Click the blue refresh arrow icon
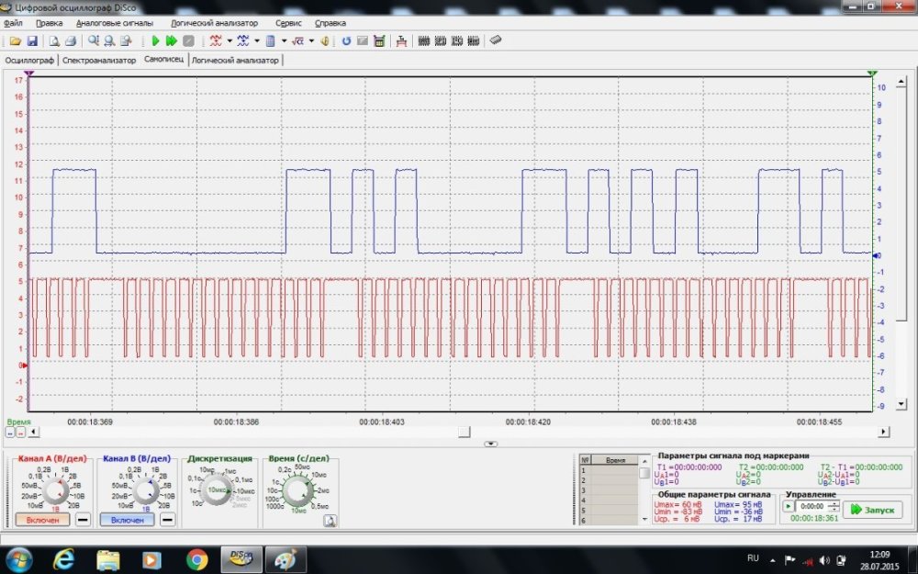This screenshot has width=918, height=574. pyautogui.click(x=346, y=41)
